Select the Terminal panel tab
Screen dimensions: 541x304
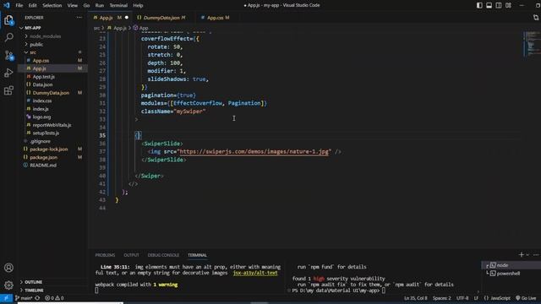pos(197,255)
